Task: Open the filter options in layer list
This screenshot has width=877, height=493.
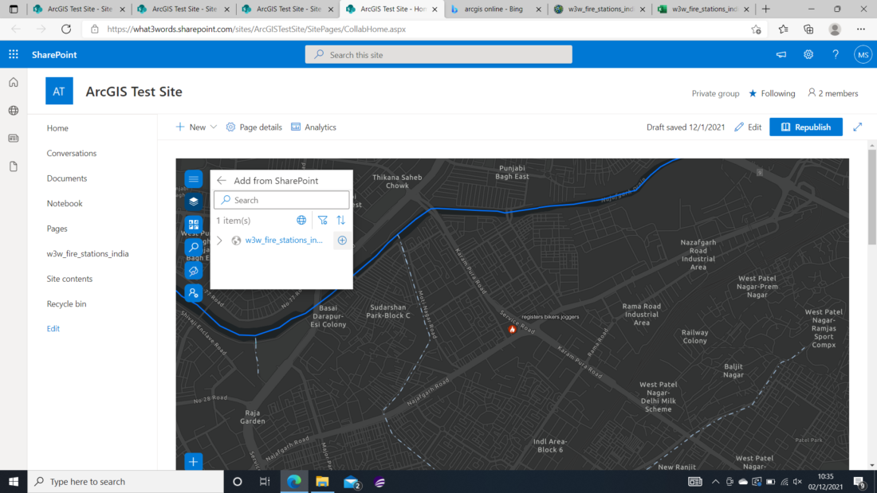Action: click(323, 221)
